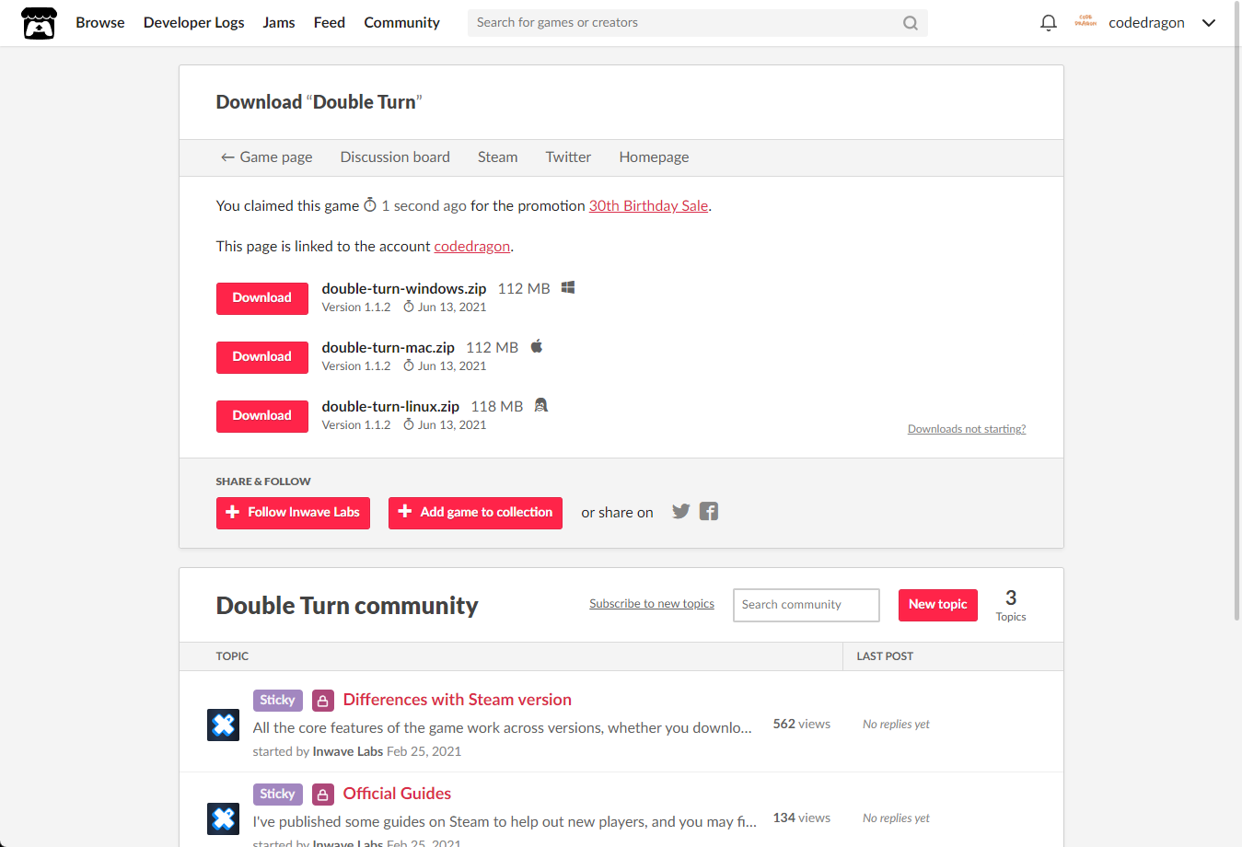Add game to collection
This screenshot has height=847, width=1242.
[475, 513]
